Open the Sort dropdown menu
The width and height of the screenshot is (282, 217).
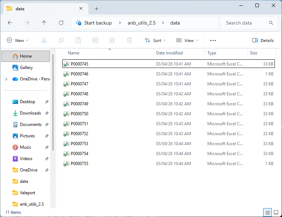point(155,40)
